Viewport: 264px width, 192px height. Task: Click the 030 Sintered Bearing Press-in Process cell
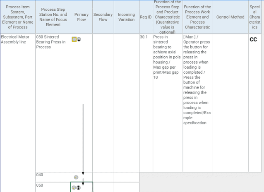(53, 103)
